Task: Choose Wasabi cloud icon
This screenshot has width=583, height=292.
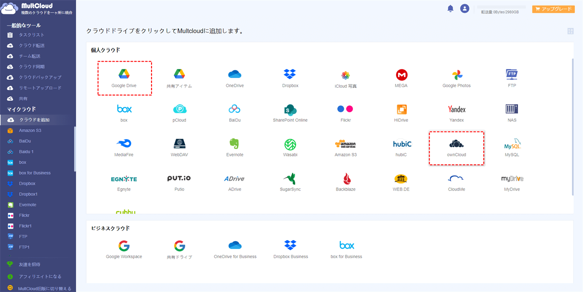Action: 290,148
